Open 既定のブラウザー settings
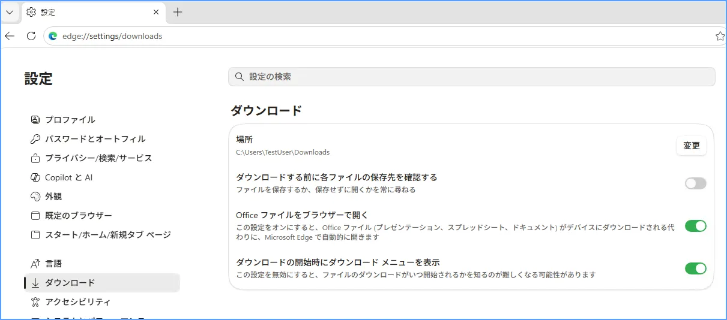This screenshot has width=727, height=320. 102,216
